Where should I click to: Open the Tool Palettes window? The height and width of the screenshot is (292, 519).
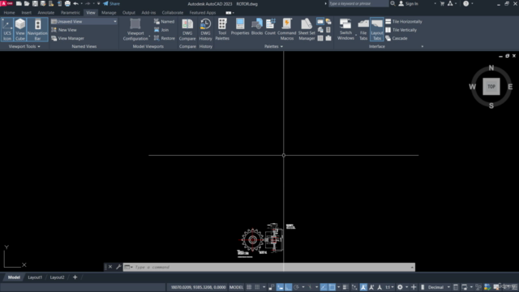tap(222, 29)
